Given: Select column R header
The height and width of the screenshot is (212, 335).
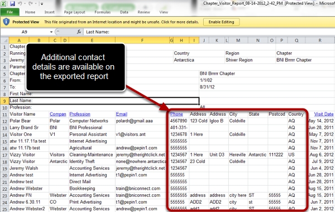Looking at the screenshot, I should (320, 40).
